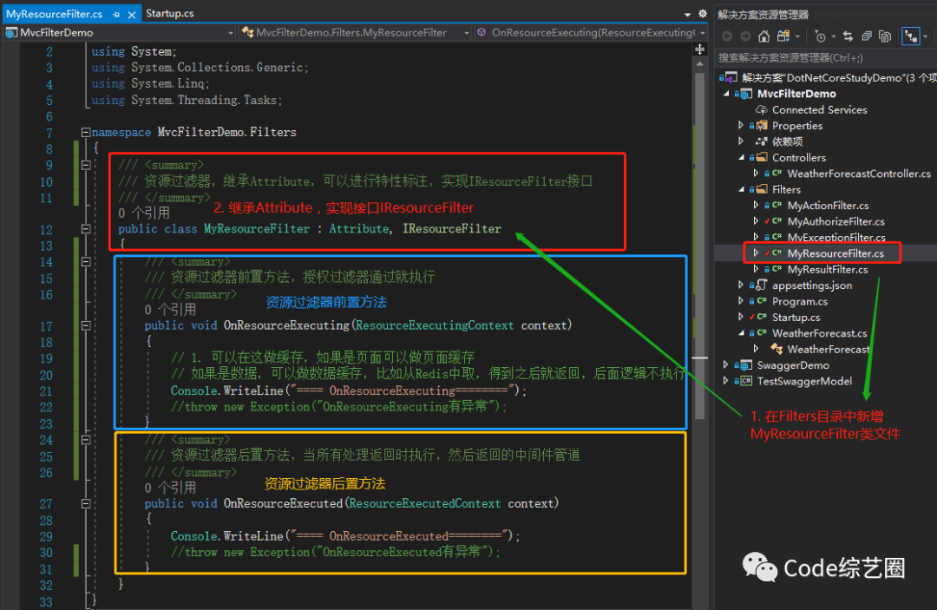Open dropdown arrow next to tree-preview button
Screen dimensions: 937x610
point(926,36)
